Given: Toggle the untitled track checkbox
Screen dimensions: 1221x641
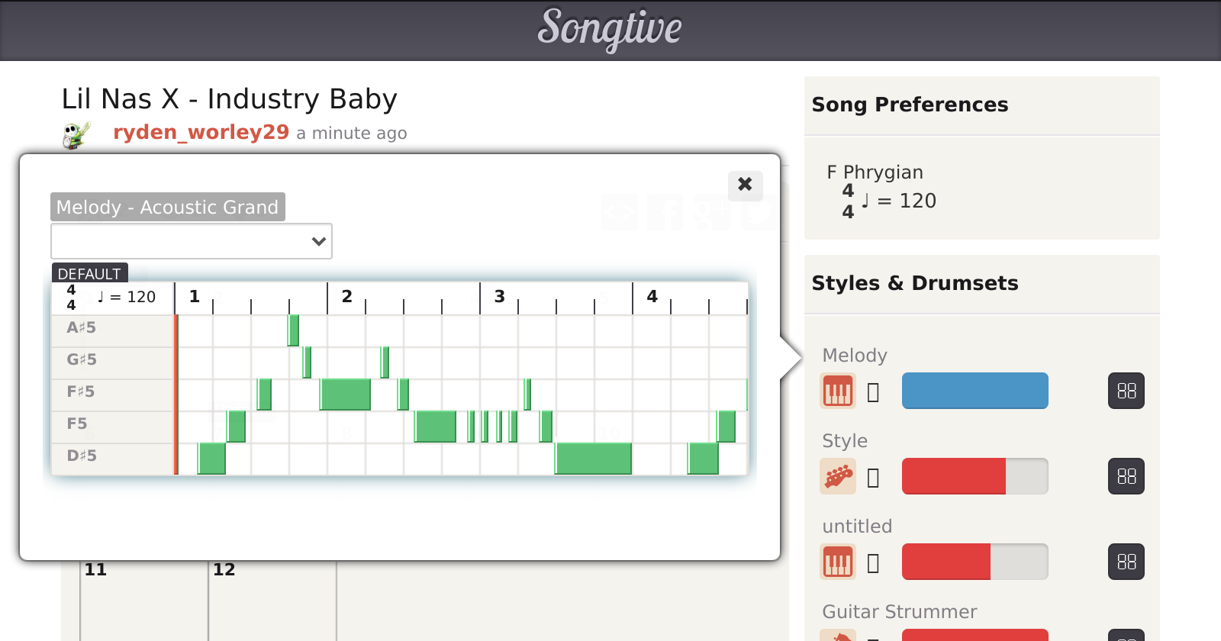Looking at the screenshot, I should (874, 563).
